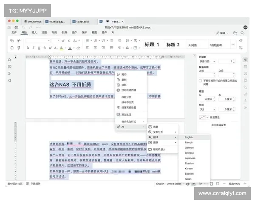The height and width of the screenshot is (204, 255).
Task: Open English – United States language dropdown
Action: pyautogui.click(x=170, y=184)
